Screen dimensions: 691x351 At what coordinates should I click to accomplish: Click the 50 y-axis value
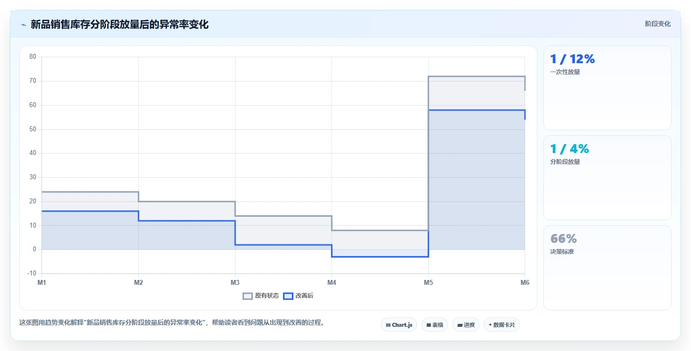click(33, 129)
